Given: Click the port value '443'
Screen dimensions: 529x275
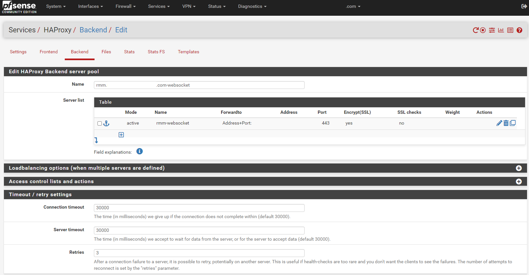Looking at the screenshot, I should [326, 123].
